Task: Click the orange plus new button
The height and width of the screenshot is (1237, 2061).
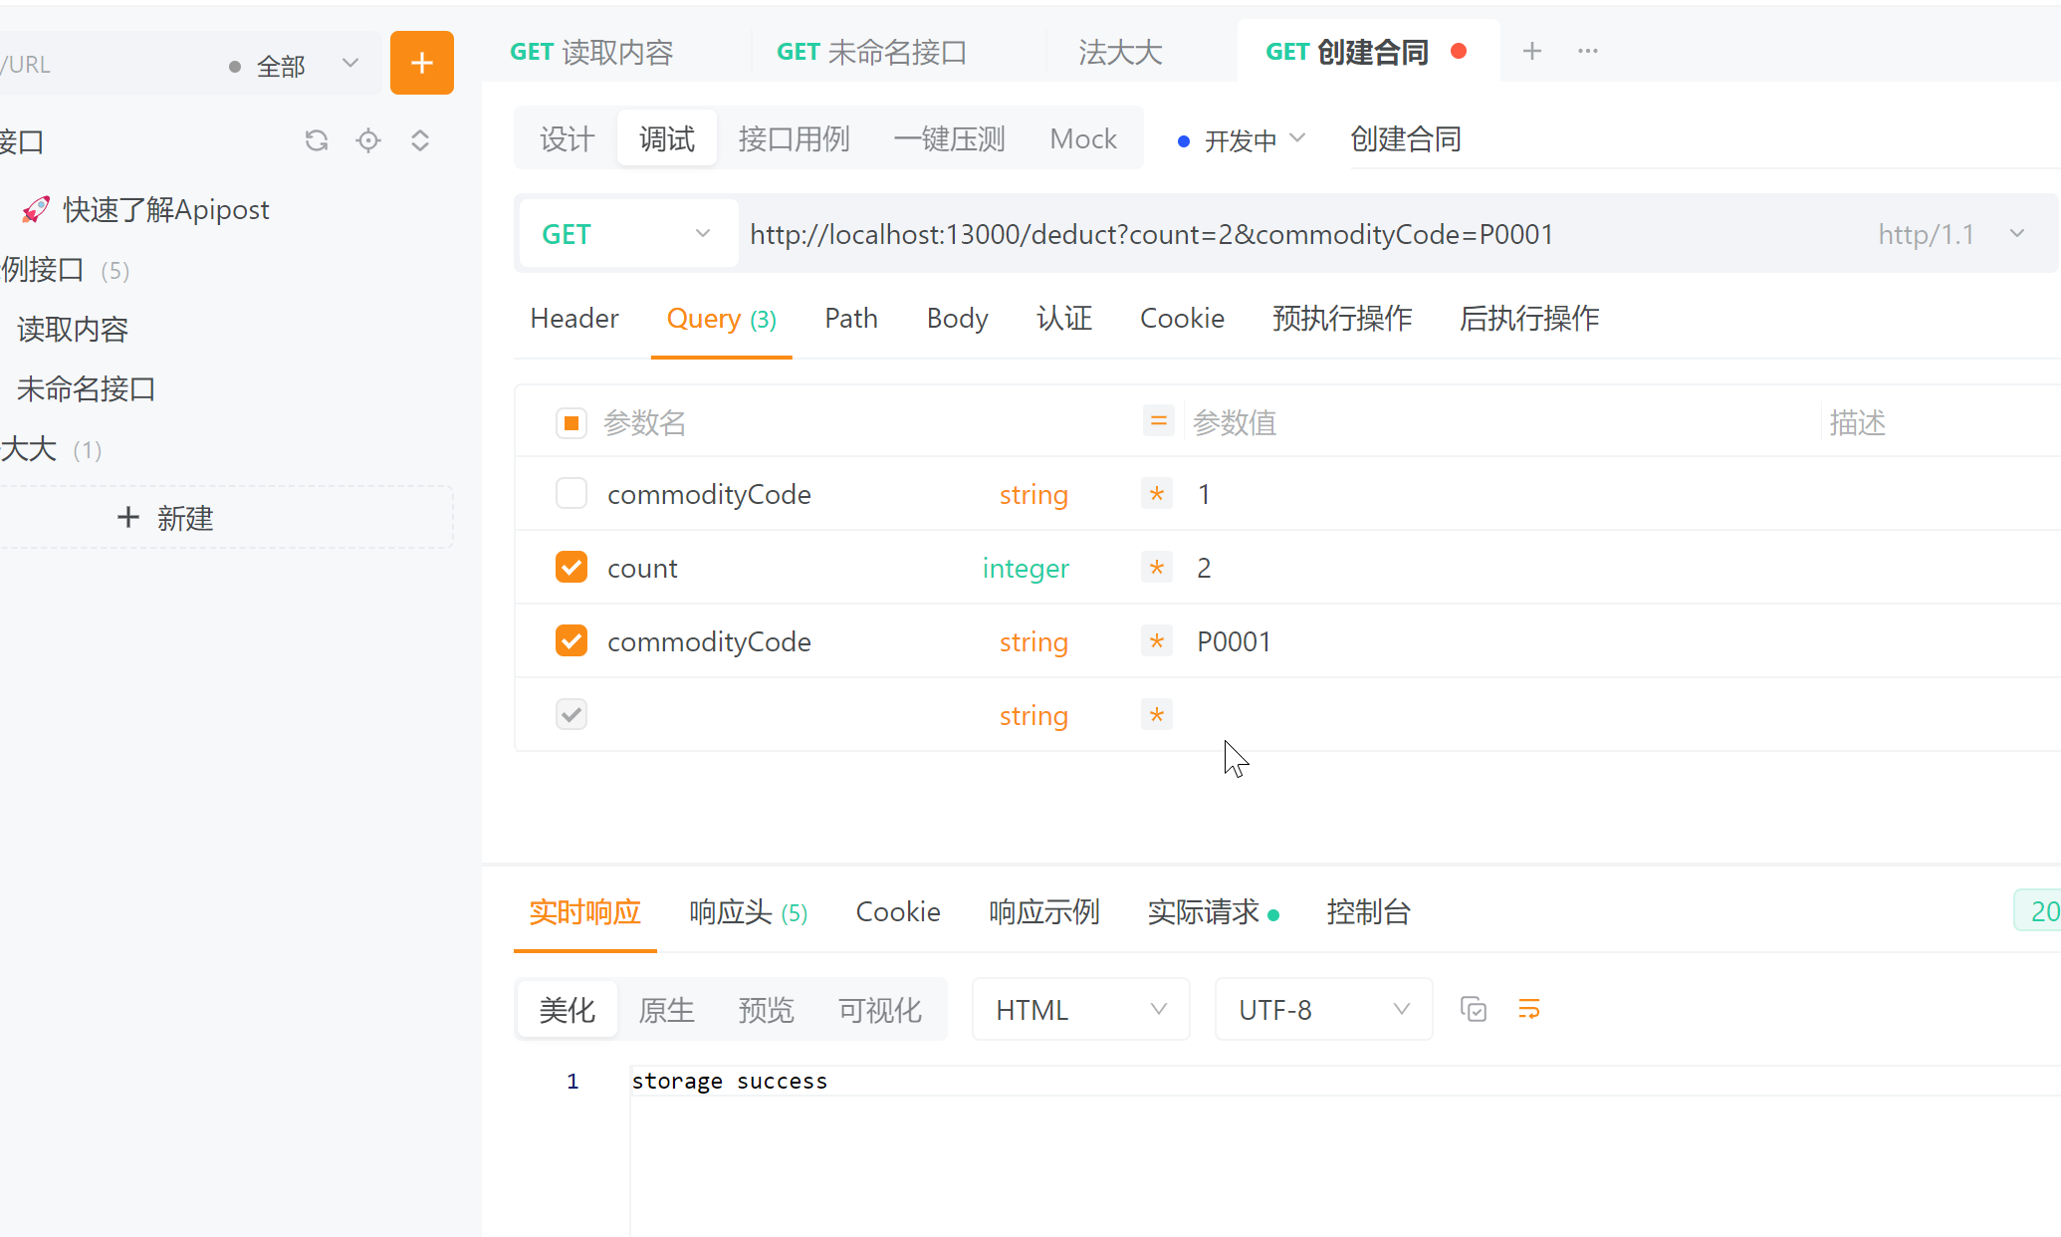Action: (422, 63)
